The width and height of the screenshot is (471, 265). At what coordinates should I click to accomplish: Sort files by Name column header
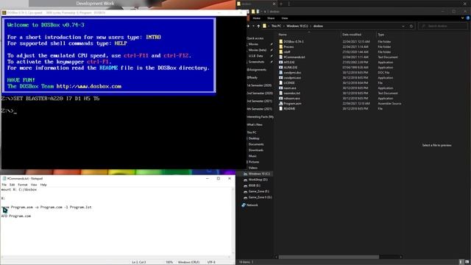(283, 35)
